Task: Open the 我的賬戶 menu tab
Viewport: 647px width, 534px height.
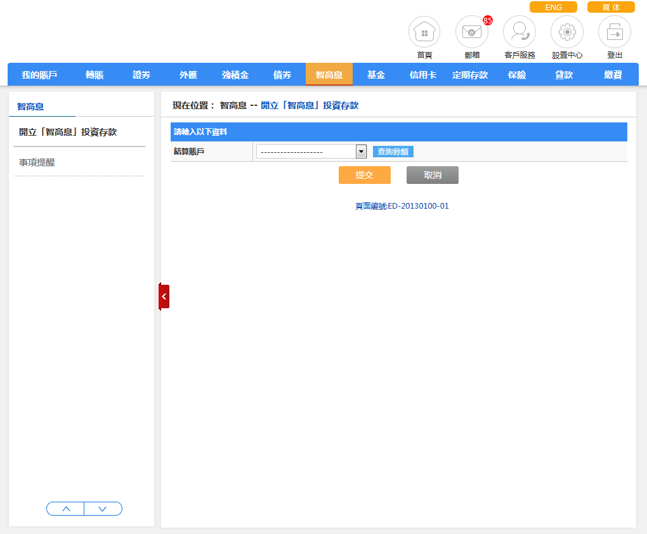Action: 39,75
